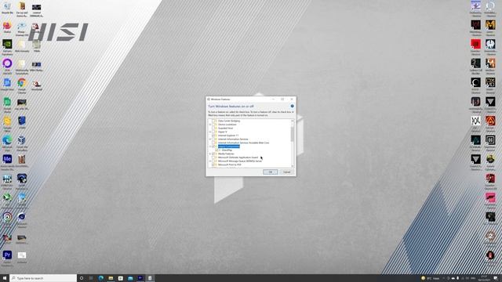The width and height of the screenshot is (502, 282).
Task: Open Task View from the taskbar
Action: (x=91, y=278)
